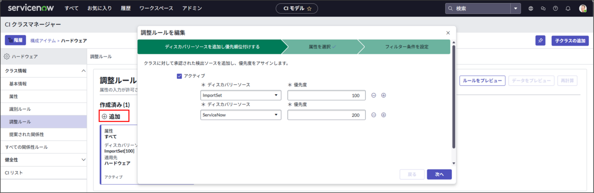The image size is (594, 193).
Task: Add a row after ServiceNow with plus icon
Action: tap(384, 115)
